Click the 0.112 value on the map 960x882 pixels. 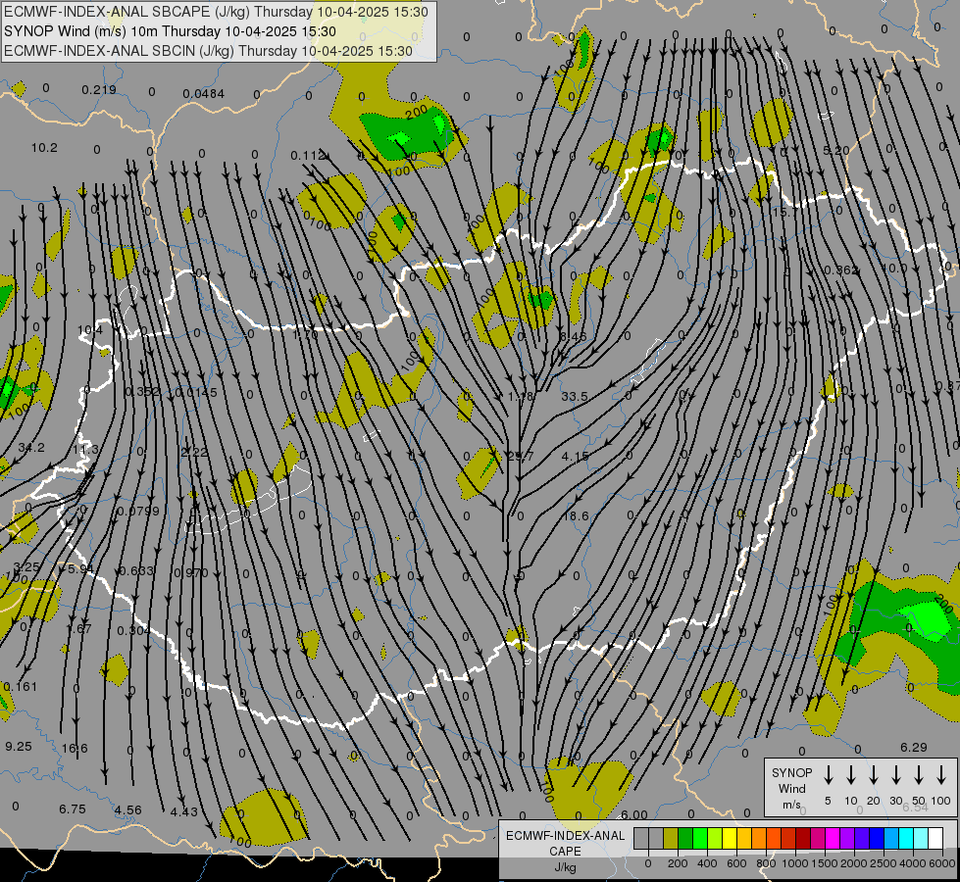click(307, 156)
